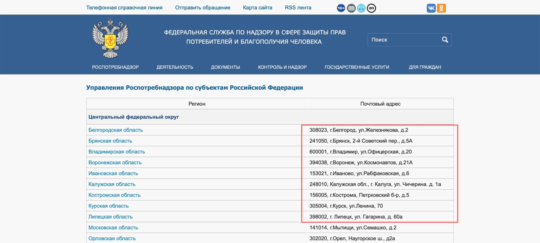This screenshot has height=243, width=540.
Task: Click the Почтовый адрес column header
Action: (380, 104)
